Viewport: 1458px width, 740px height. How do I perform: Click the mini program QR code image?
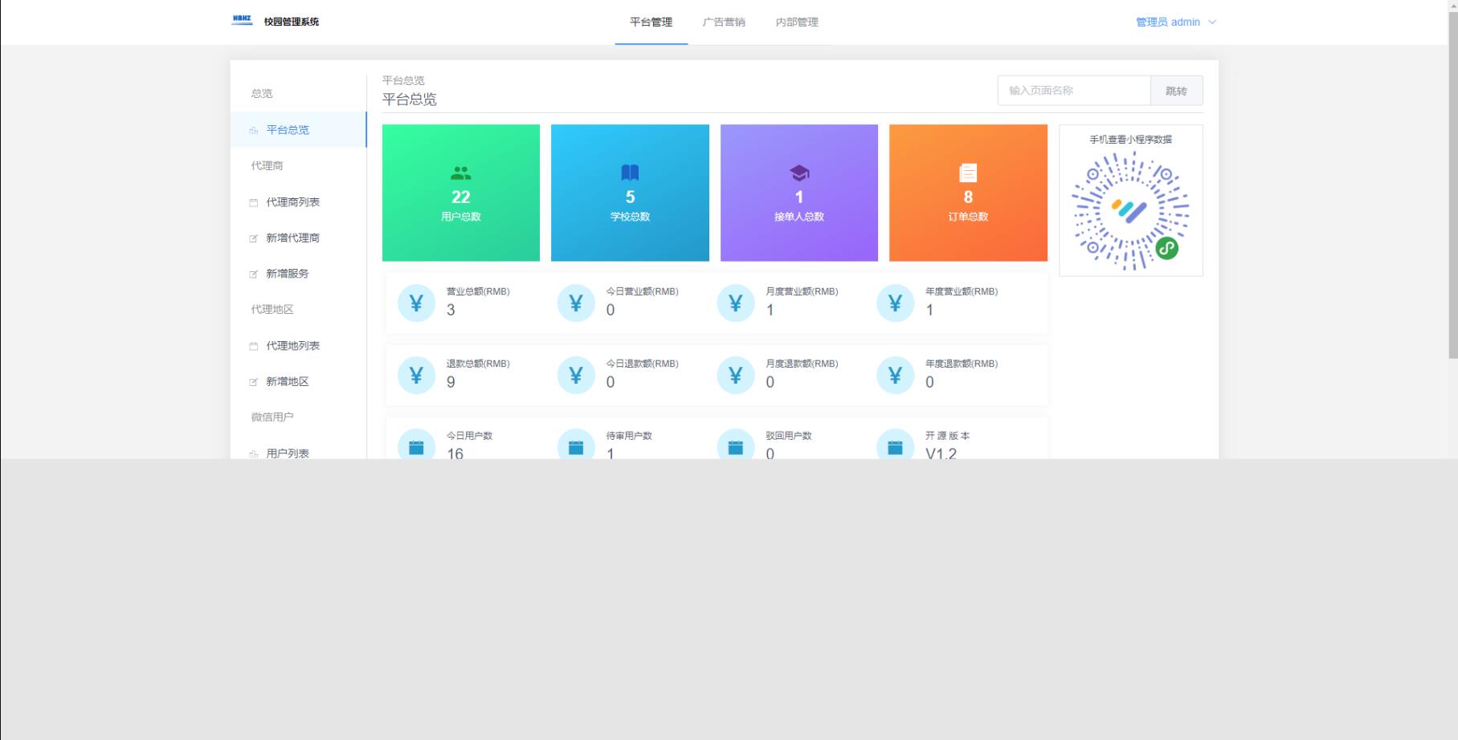point(1130,211)
